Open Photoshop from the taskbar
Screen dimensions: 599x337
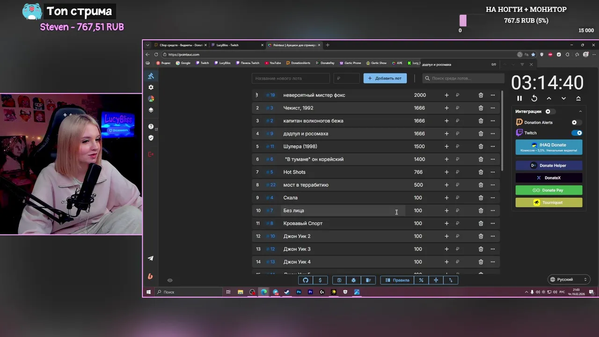[299, 292]
